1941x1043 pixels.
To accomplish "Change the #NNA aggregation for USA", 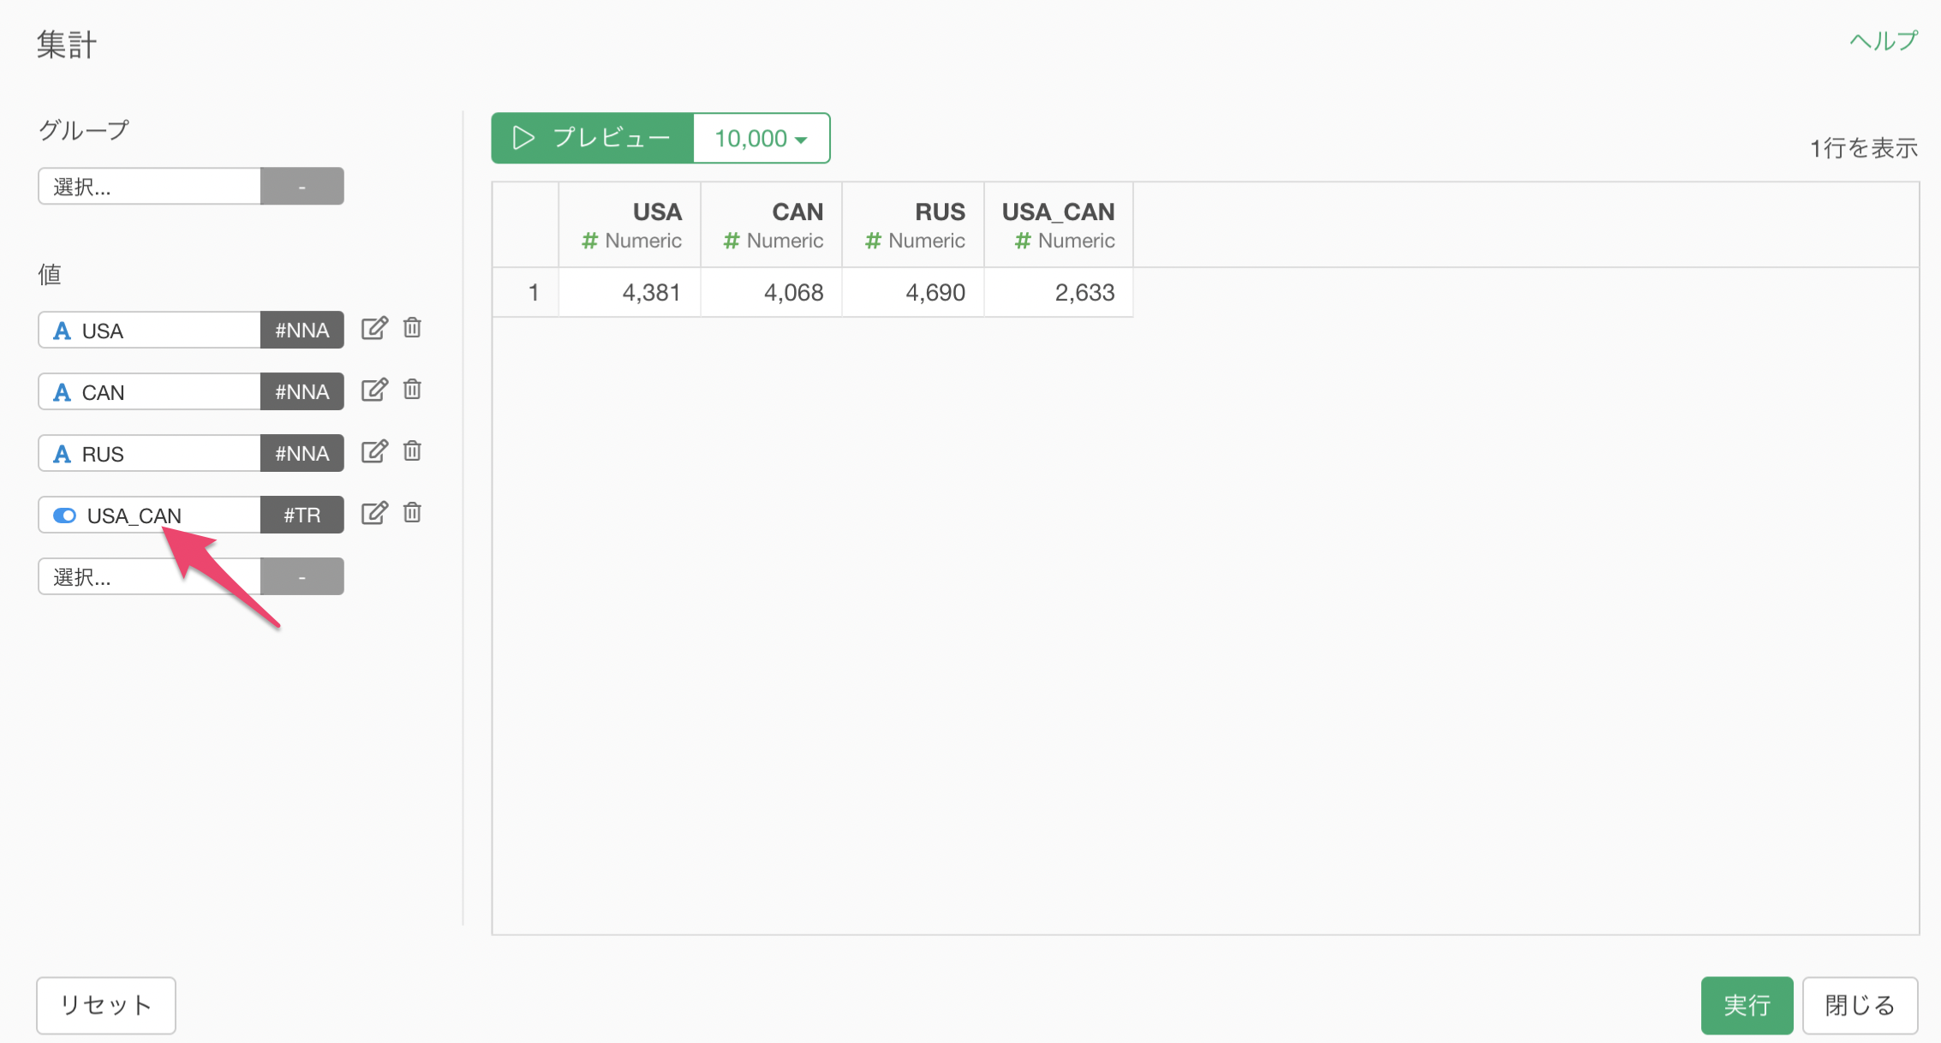I will pyautogui.click(x=302, y=331).
